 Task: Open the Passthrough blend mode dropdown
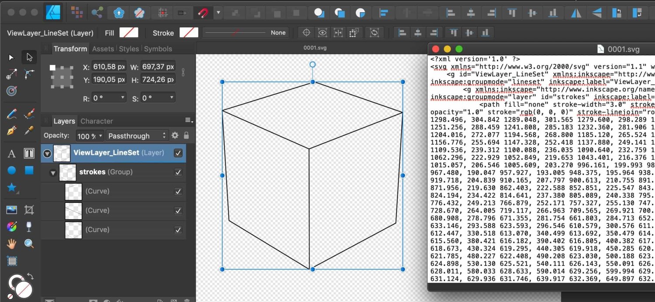137,135
